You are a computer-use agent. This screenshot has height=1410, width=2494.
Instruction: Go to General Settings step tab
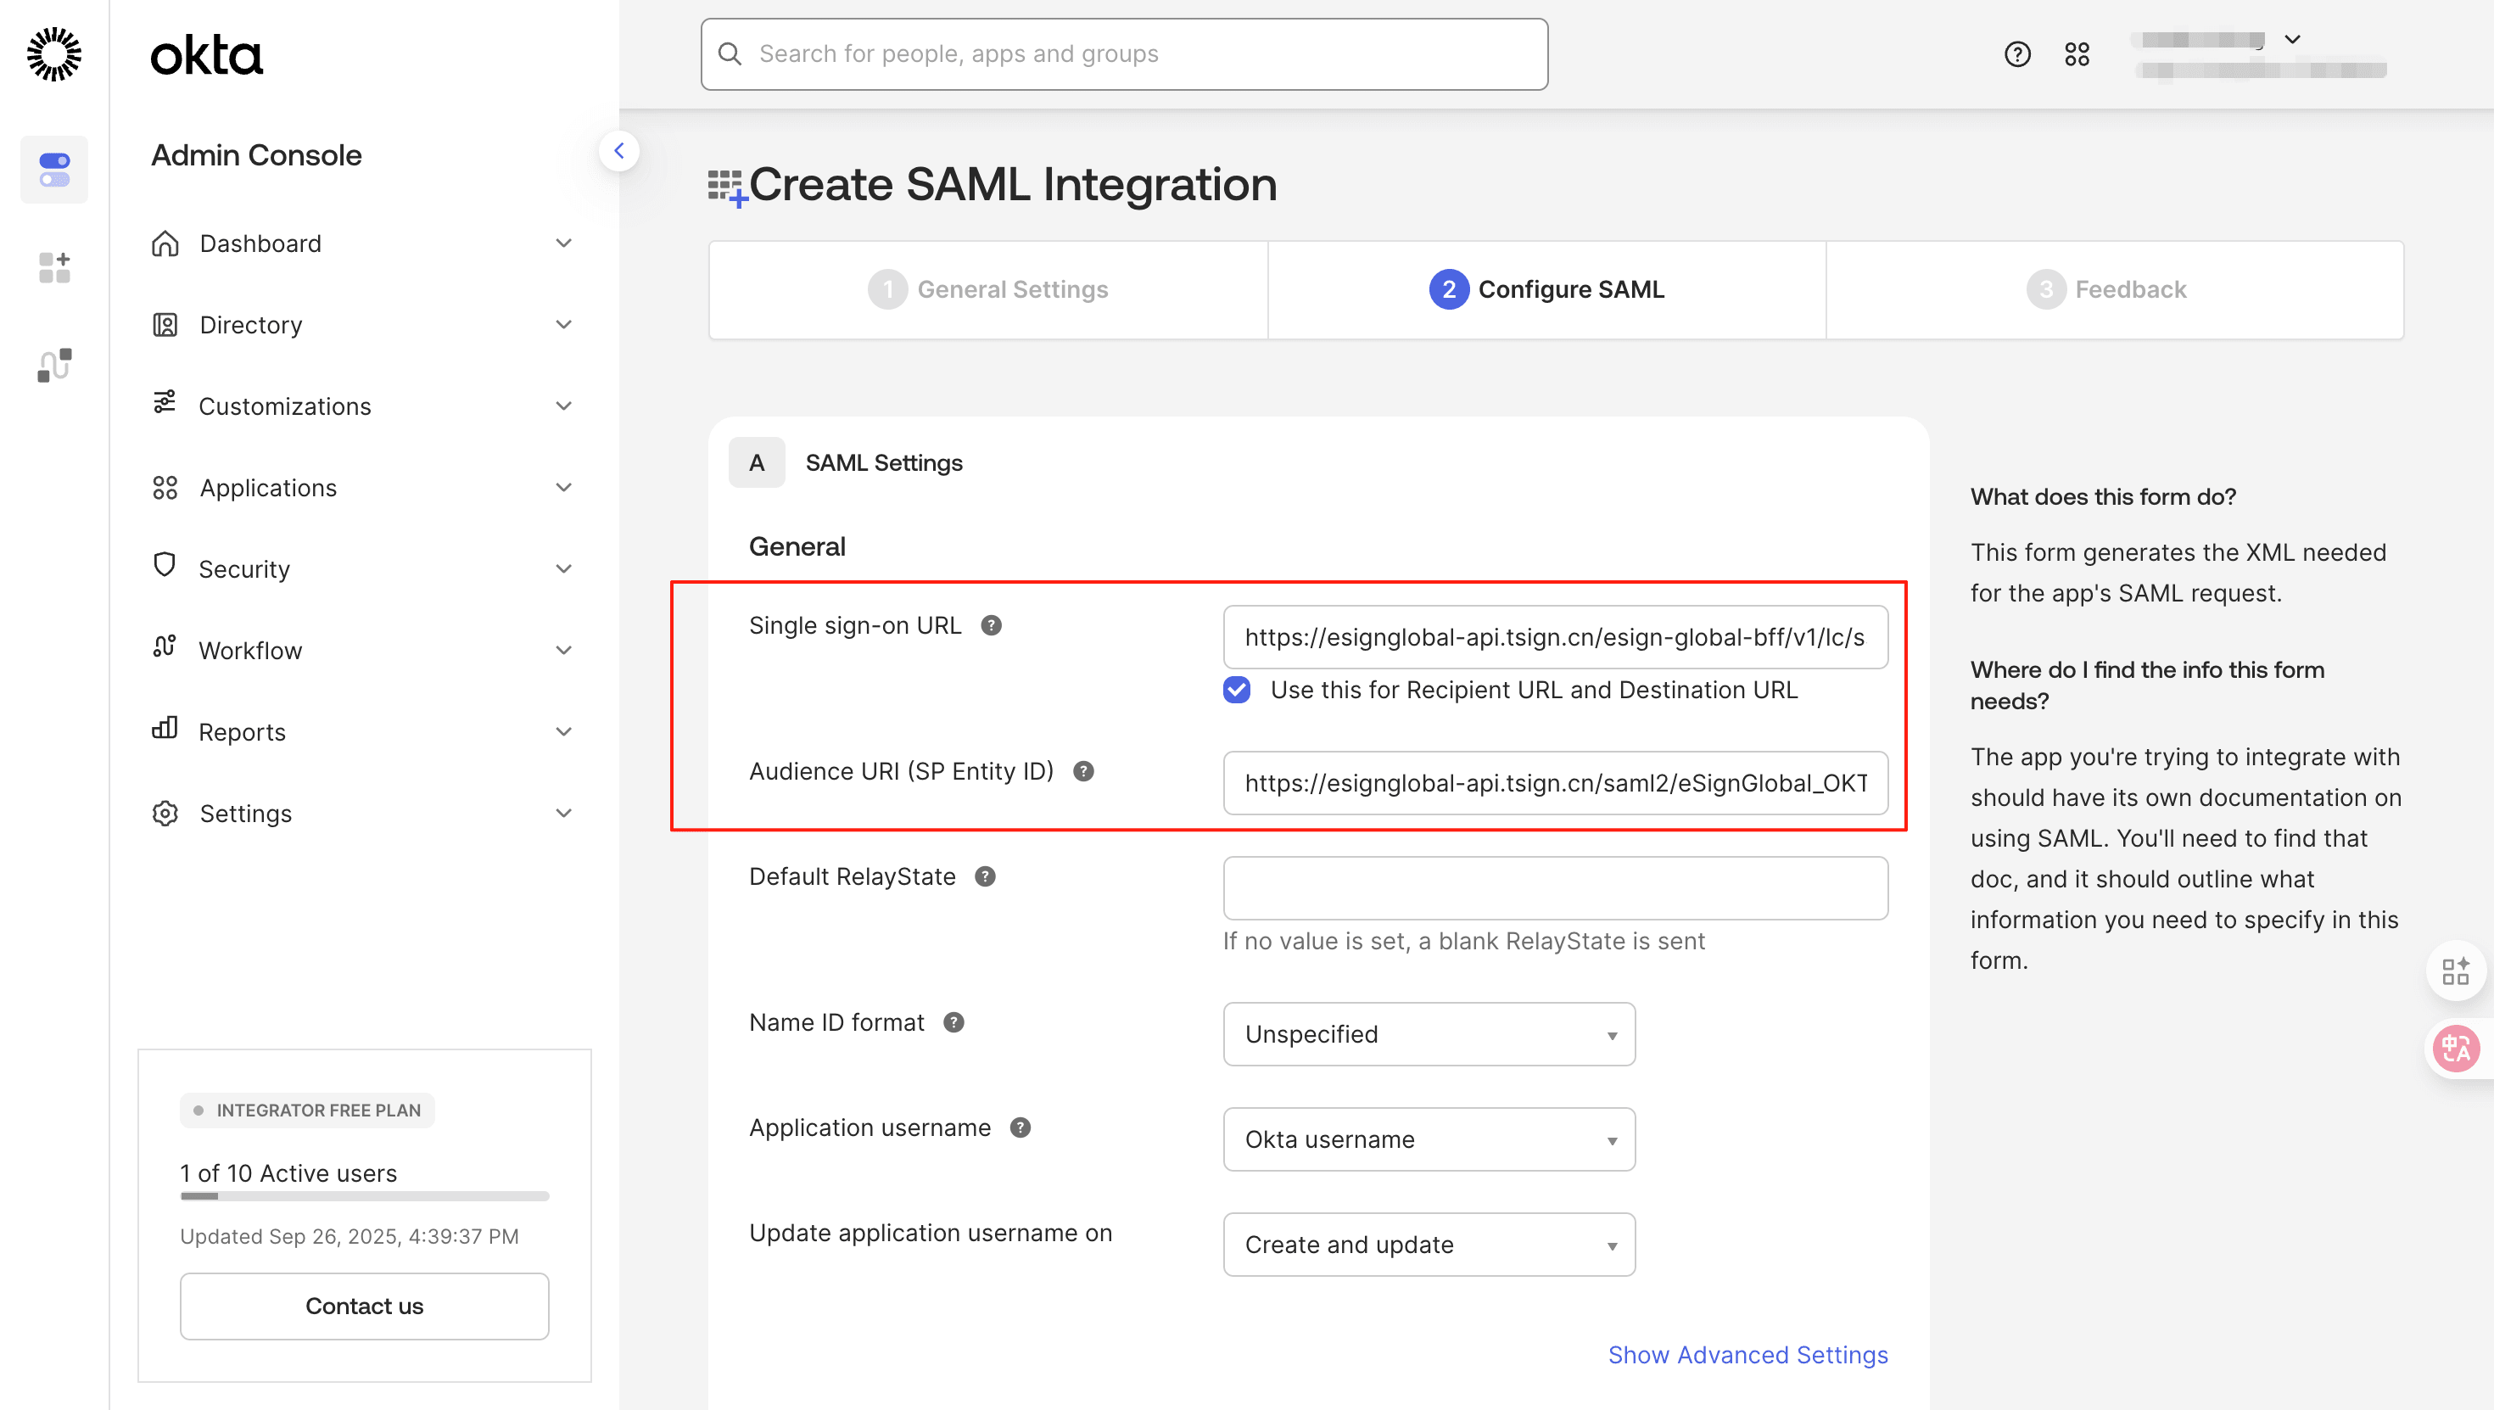pos(987,289)
